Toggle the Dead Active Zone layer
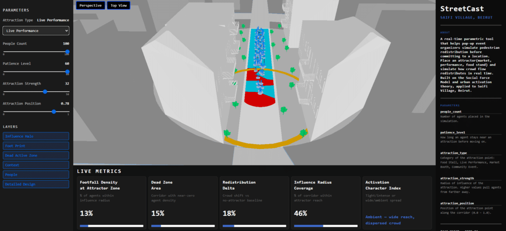 (x=36, y=155)
